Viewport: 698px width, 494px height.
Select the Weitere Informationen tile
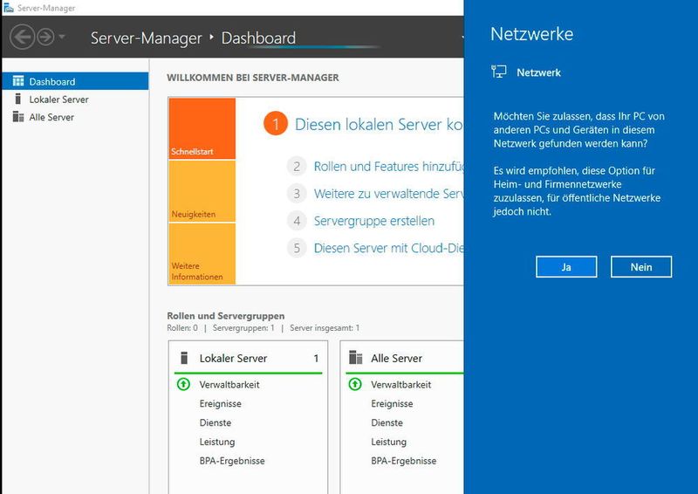coord(202,253)
